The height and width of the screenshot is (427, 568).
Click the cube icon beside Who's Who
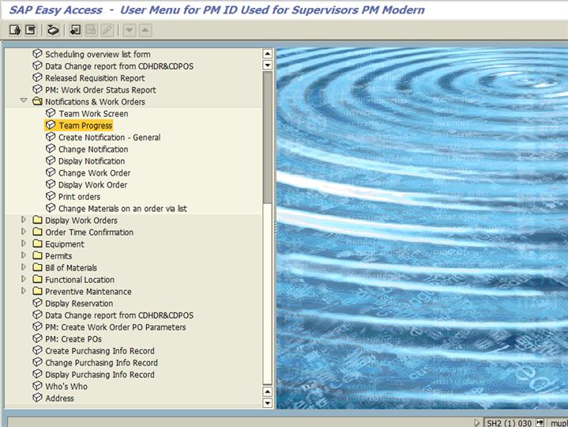[37, 387]
